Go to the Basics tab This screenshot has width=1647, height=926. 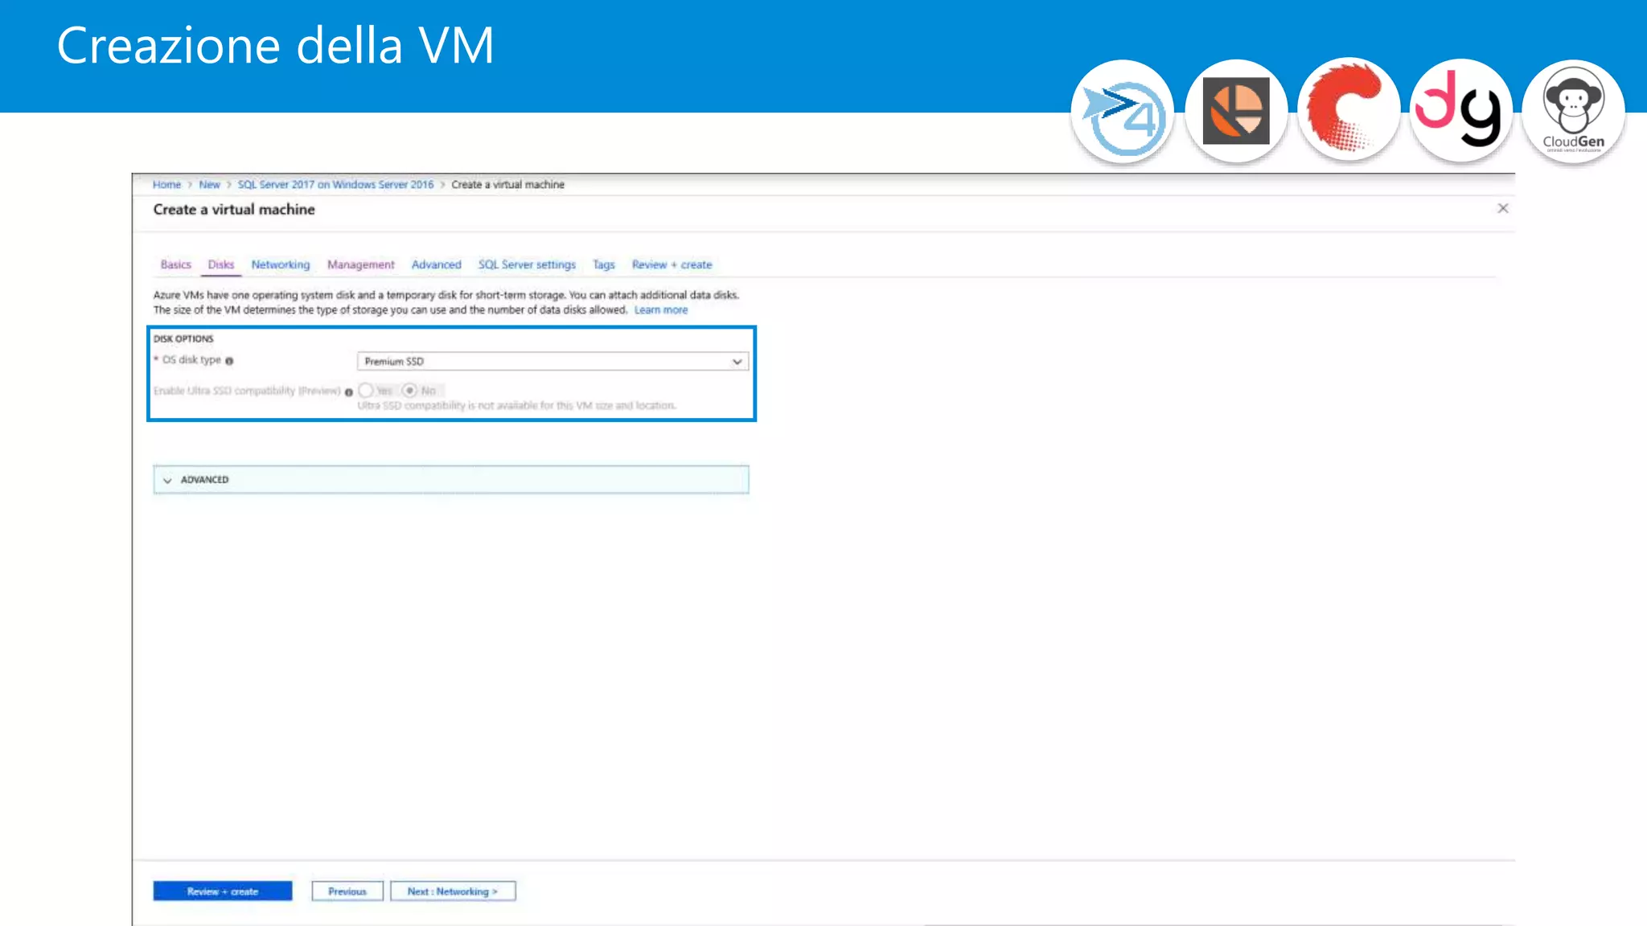[175, 264]
